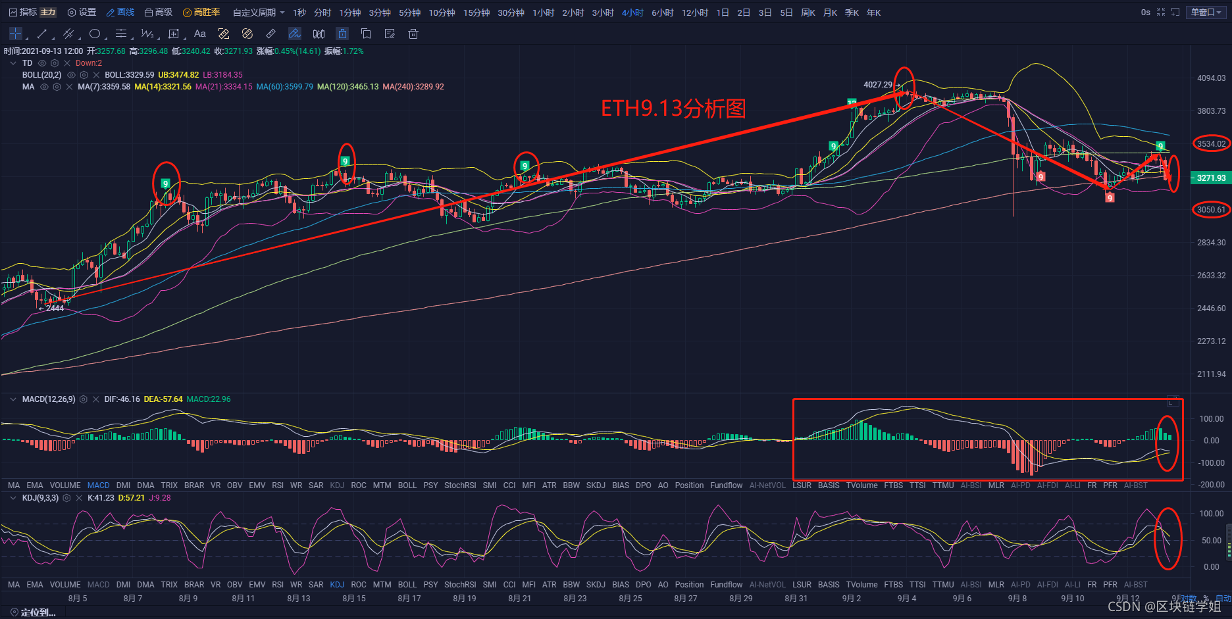Remove the TD indicator with X
The height and width of the screenshot is (619, 1232).
tap(67, 63)
